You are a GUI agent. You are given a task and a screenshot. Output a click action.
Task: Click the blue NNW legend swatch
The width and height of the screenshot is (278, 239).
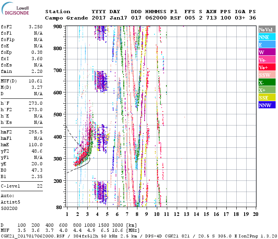(x=266, y=105)
